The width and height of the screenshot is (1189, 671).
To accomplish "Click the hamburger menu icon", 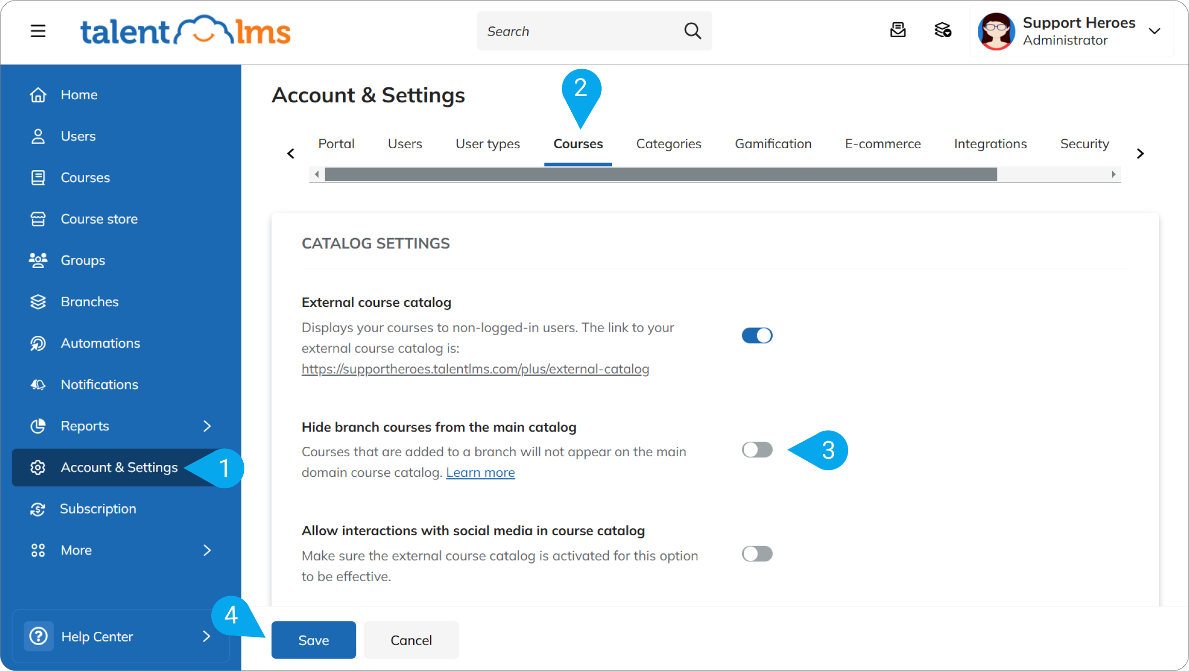I will (38, 31).
